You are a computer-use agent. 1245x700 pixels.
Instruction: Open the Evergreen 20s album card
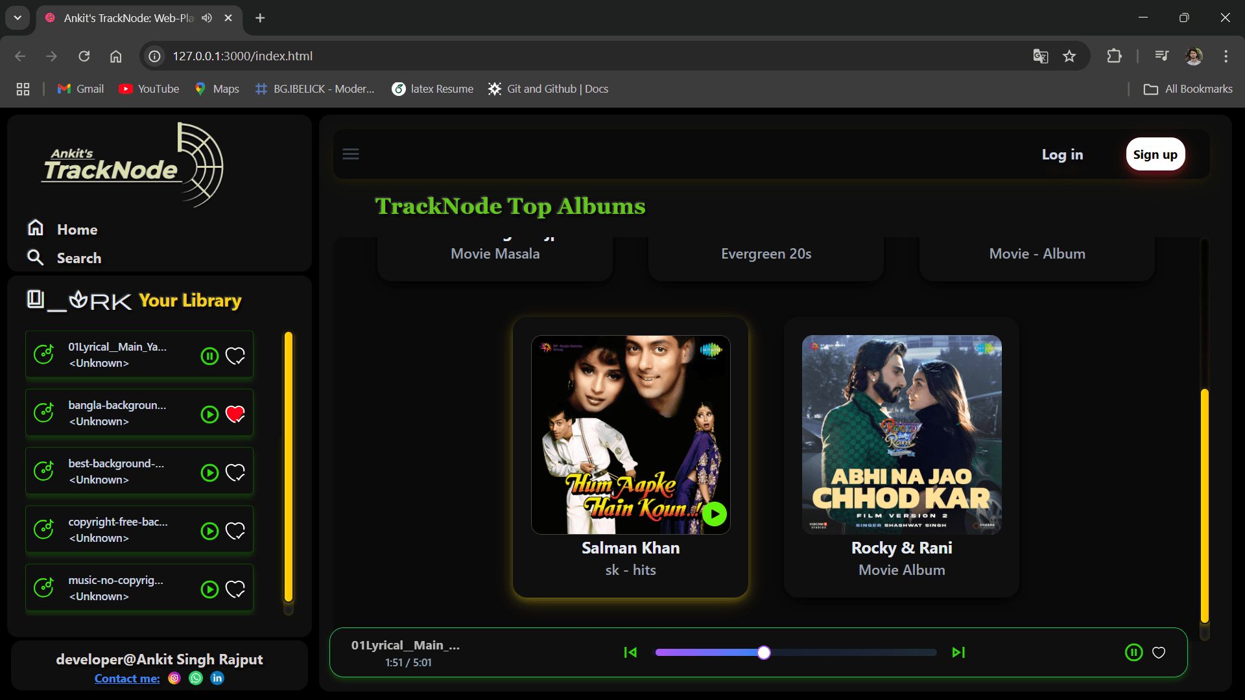(766, 258)
